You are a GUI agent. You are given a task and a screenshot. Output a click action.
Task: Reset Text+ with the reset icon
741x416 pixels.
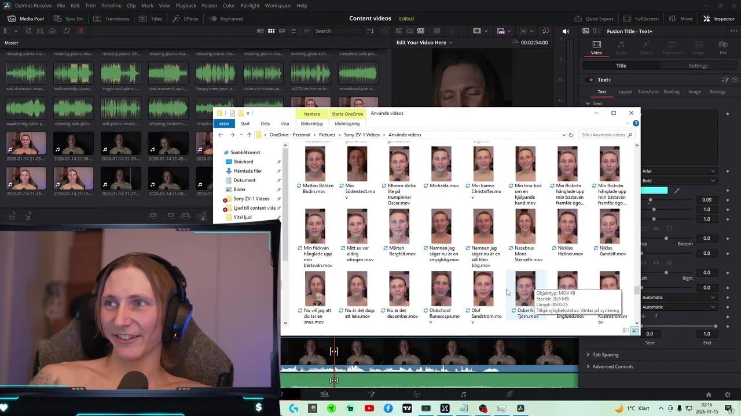click(734, 80)
